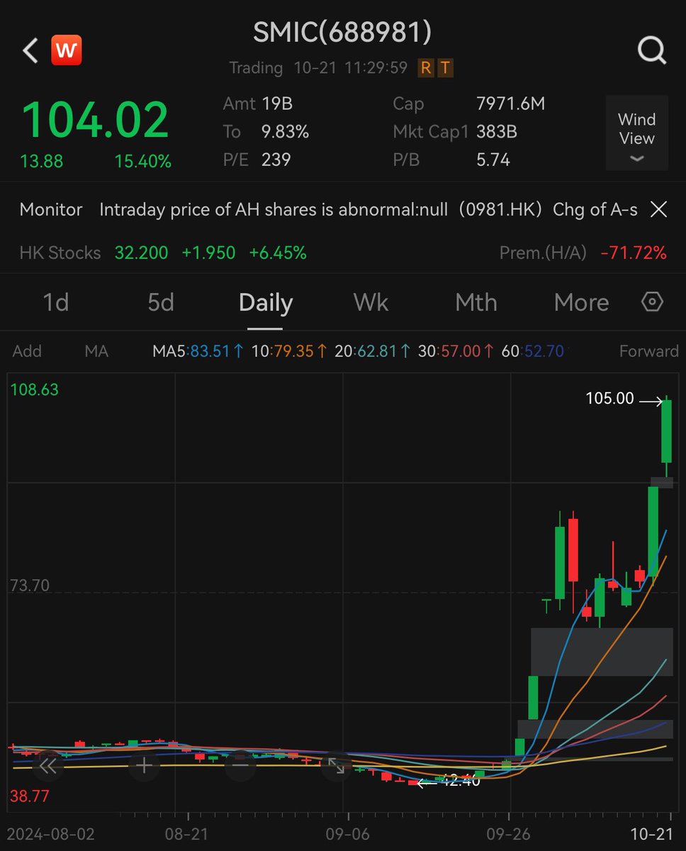Toggle the Forward price adjustment
Viewport: 686px width, 851px height.
click(x=648, y=351)
